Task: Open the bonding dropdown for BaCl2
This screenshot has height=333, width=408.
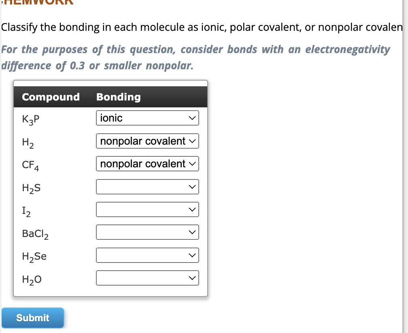Action: tap(147, 232)
